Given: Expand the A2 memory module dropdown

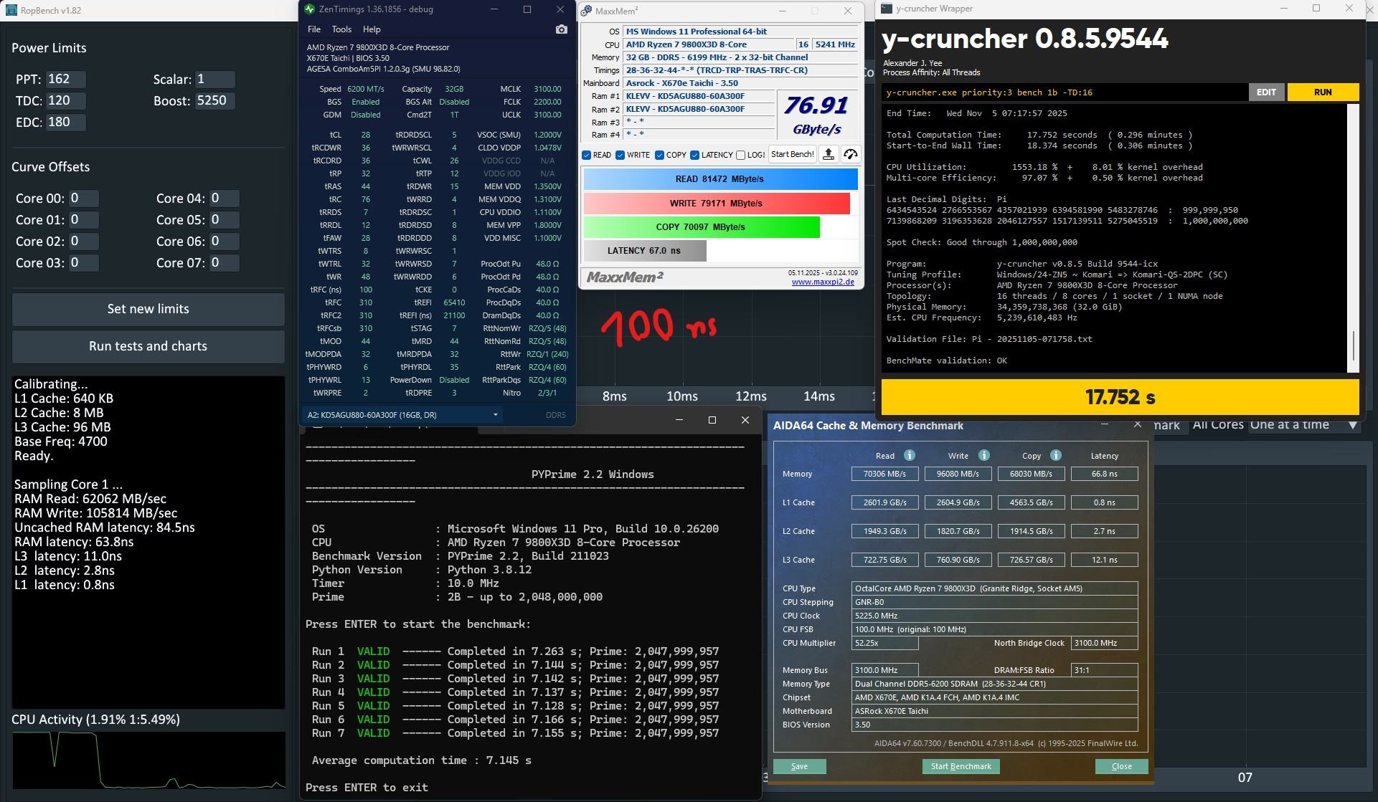Looking at the screenshot, I should tap(495, 415).
